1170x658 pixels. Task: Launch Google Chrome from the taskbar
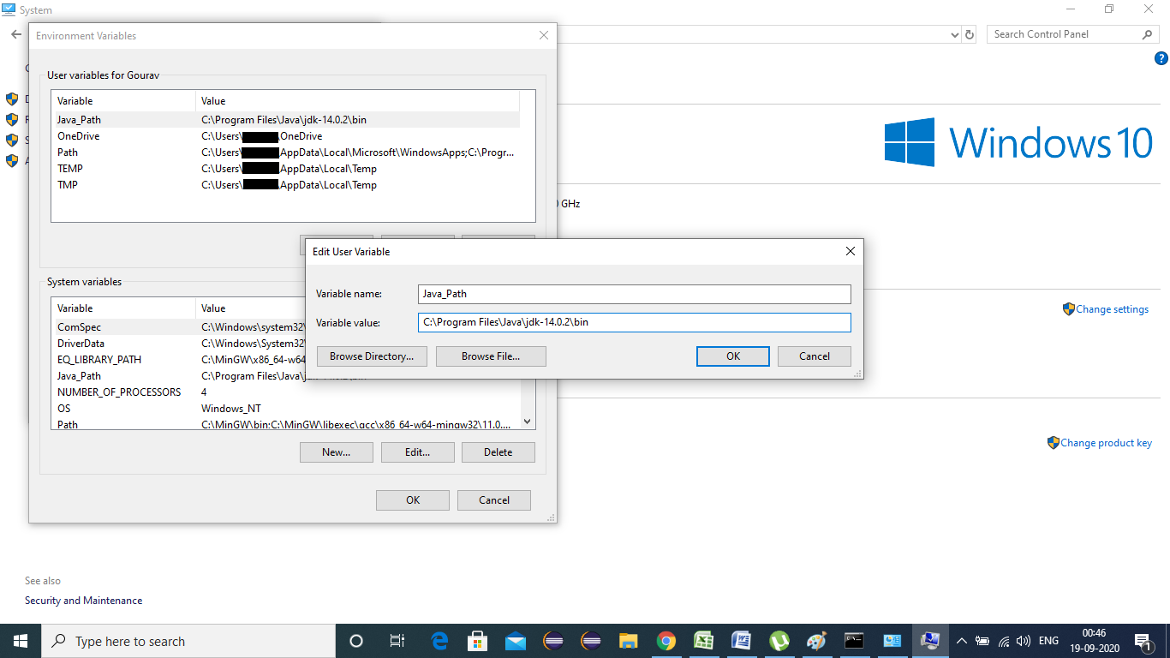click(666, 641)
